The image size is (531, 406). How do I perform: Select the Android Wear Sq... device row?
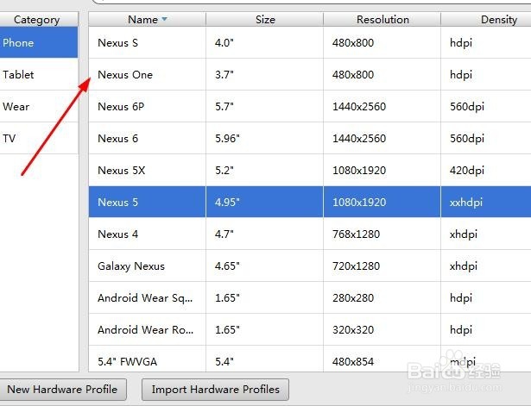310,297
